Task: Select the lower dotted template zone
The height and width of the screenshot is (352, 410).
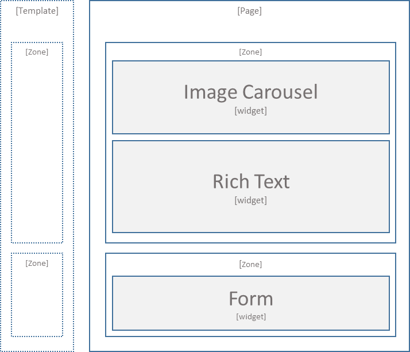Action: click(37, 295)
